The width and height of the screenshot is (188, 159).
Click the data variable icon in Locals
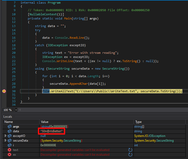(10, 131)
